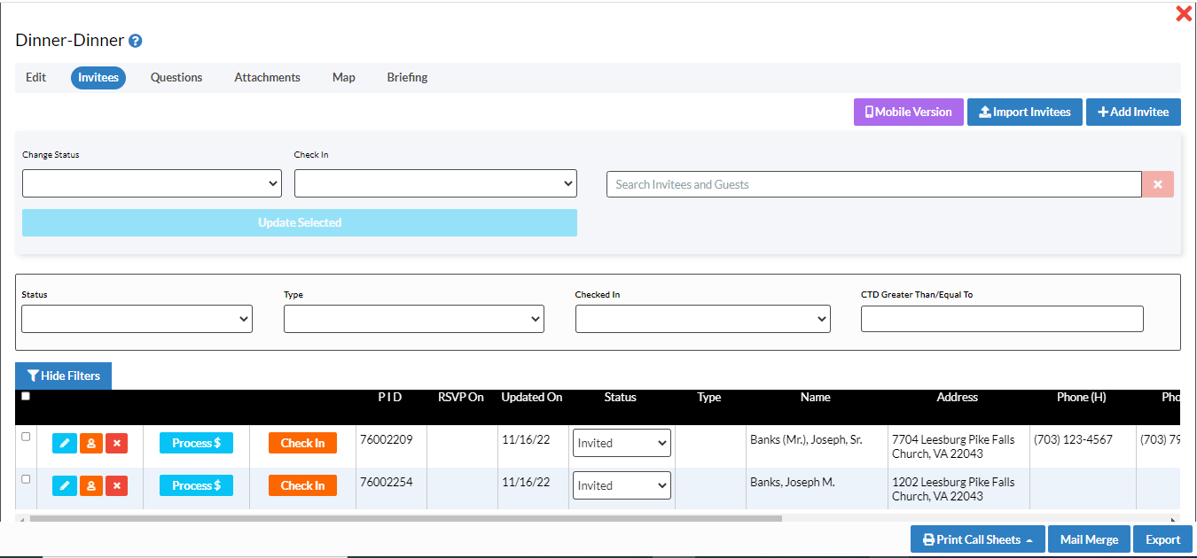Image resolution: width=1197 pixels, height=558 pixels.
Task: Click the Export button
Action: [x=1162, y=539]
